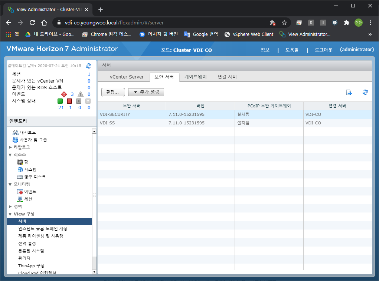Switch to vCenter Server tab
379x281 pixels.
click(x=127, y=77)
